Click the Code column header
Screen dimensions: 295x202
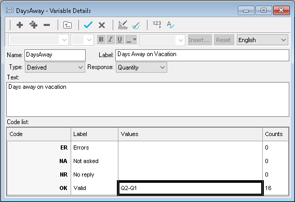click(x=39, y=134)
